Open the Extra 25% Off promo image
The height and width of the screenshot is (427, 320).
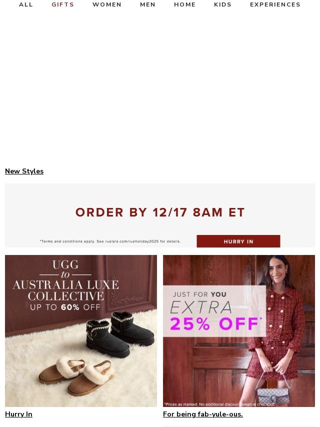click(x=239, y=331)
